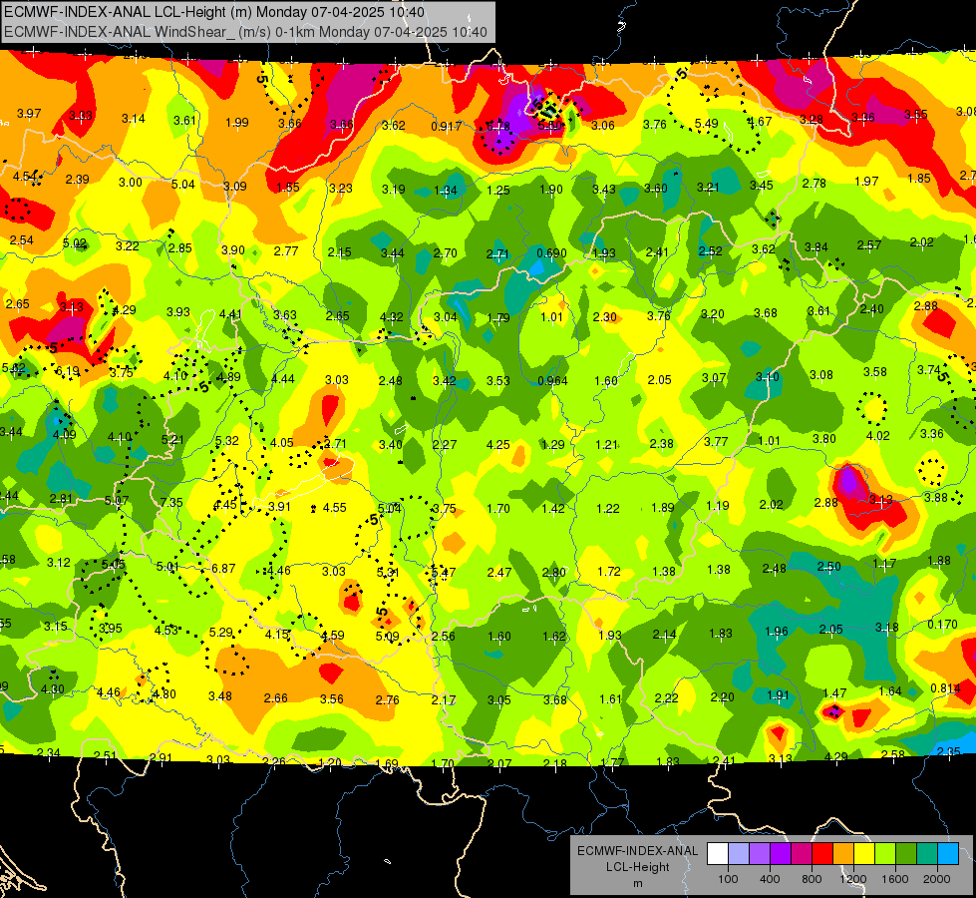976x898 pixels.
Task: Click the legend label ECMWF-INDEX-ANAL
Action: (637, 851)
